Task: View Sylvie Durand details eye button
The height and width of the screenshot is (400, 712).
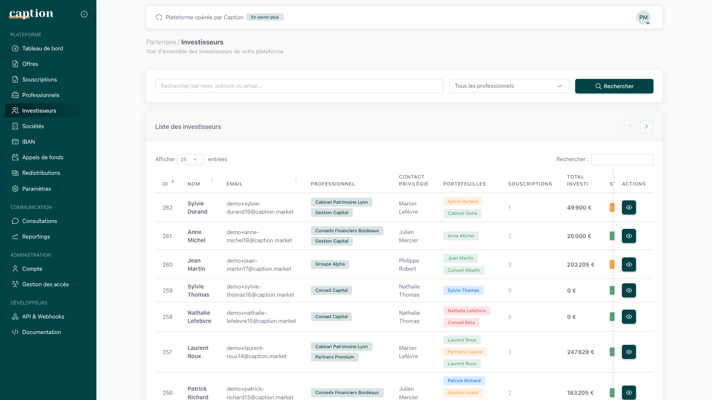Action: pos(629,207)
